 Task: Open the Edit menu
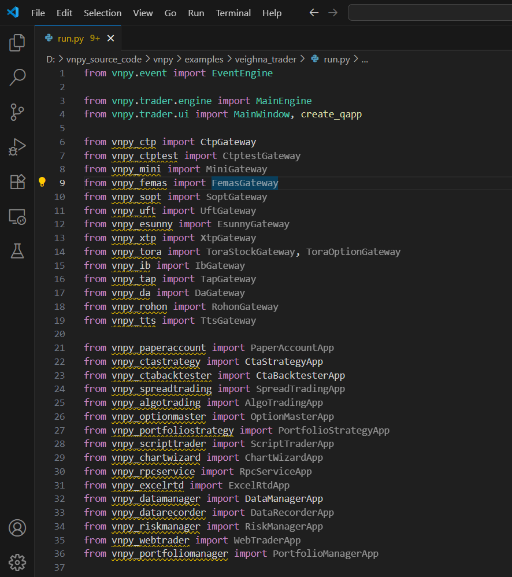pyautogui.click(x=64, y=13)
